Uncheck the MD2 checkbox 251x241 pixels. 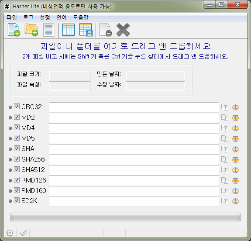(17, 117)
